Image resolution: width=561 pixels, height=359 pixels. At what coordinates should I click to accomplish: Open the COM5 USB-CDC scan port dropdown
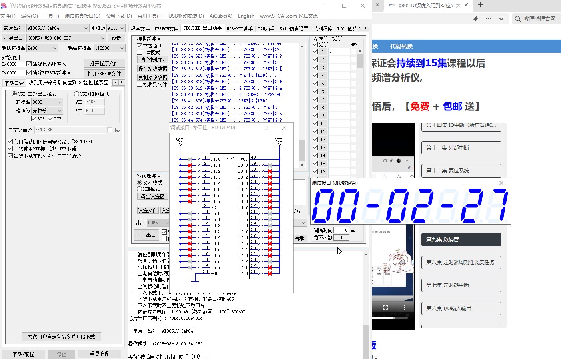66,38
